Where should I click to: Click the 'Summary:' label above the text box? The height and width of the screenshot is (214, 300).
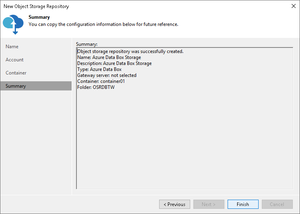tap(86, 44)
